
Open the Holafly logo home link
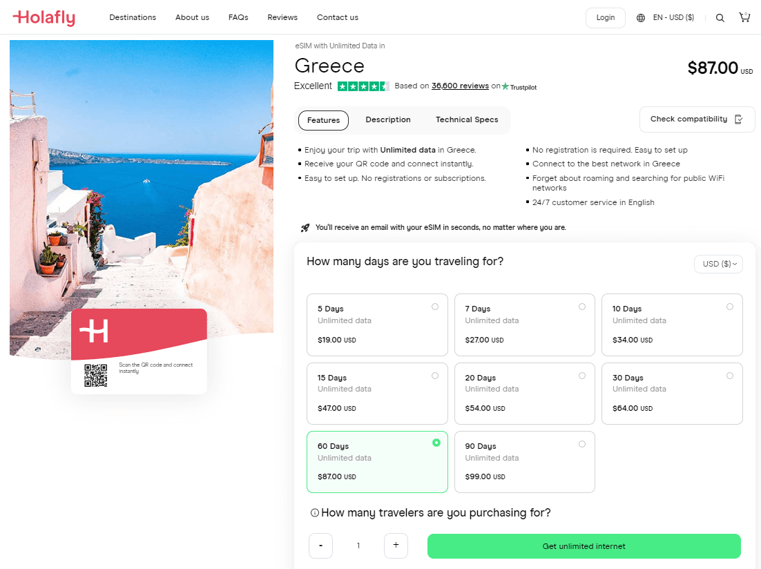pyautogui.click(x=44, y=17)
